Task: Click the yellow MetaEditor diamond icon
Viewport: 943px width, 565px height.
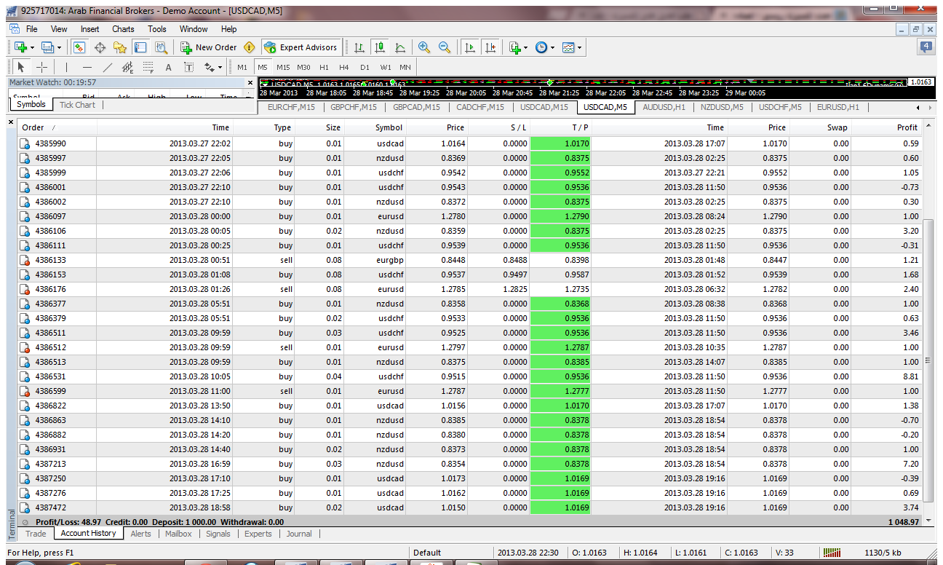Action: (x=250, y=47)
